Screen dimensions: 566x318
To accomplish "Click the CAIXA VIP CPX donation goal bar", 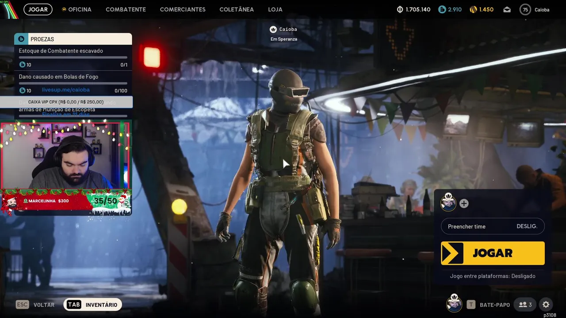I will (x=66, y=102).
